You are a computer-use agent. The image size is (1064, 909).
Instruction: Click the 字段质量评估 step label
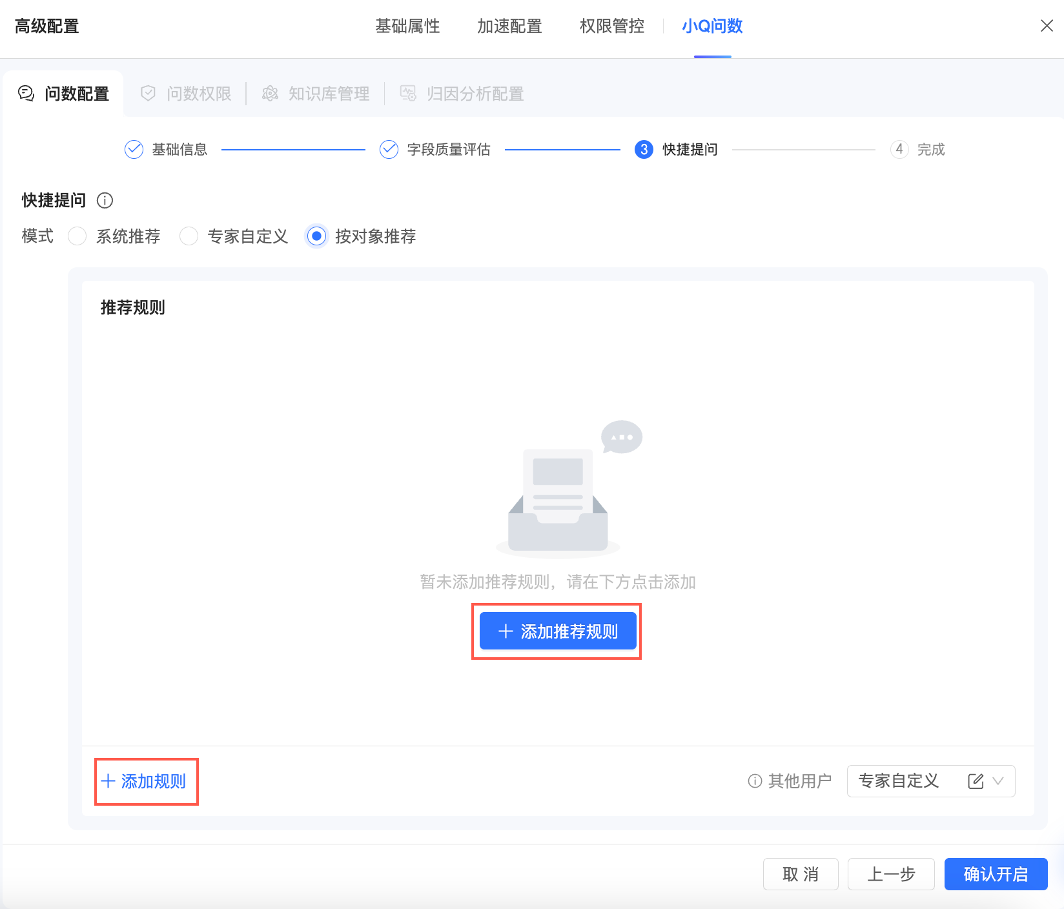click(449, 149)
